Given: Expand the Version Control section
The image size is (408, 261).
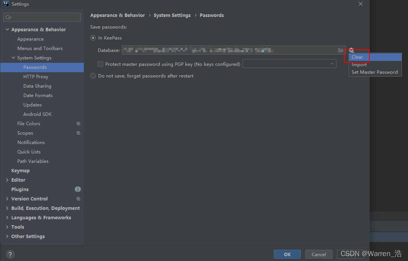Looking at the screenshot, I should pyautogui.click(x=7, y=199).
